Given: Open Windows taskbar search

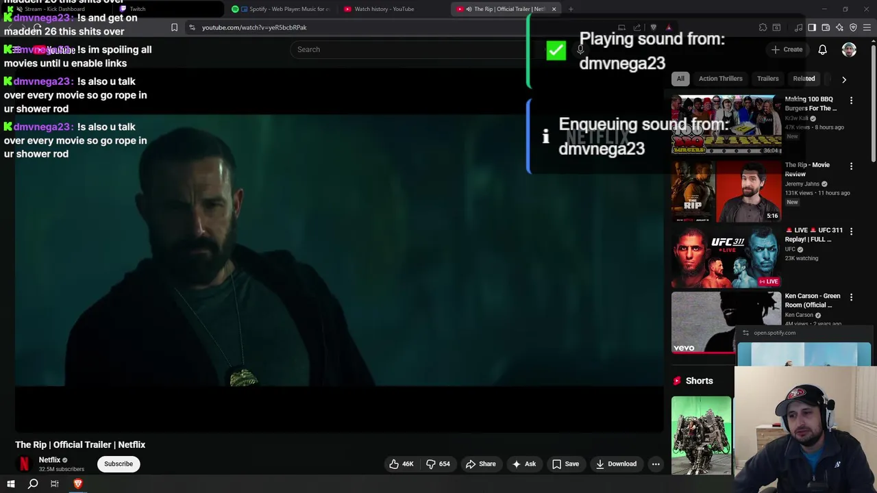Looking at the screenshot, I should tap(33, 483).
